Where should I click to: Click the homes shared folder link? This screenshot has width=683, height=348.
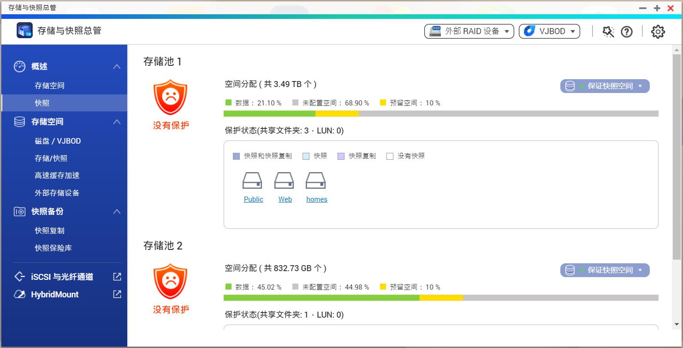316,199
